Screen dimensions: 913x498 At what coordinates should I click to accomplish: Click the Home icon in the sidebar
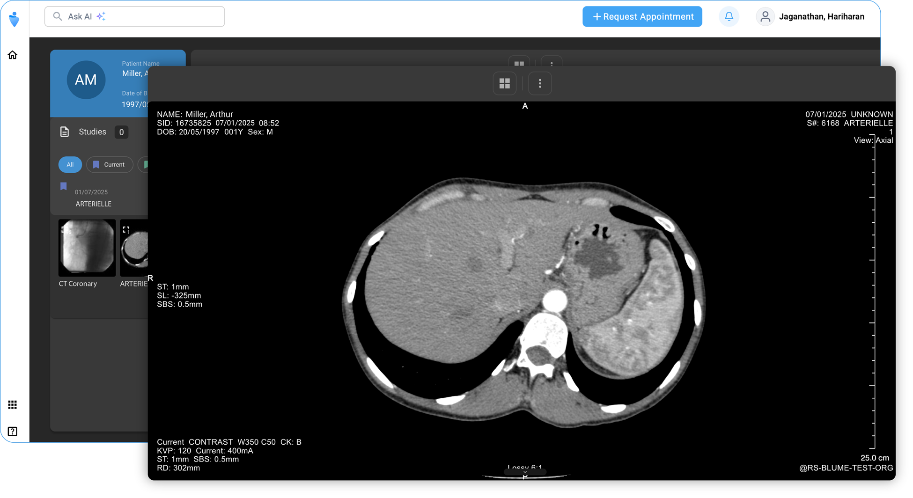pyautogui.click(x=13, y=55)
